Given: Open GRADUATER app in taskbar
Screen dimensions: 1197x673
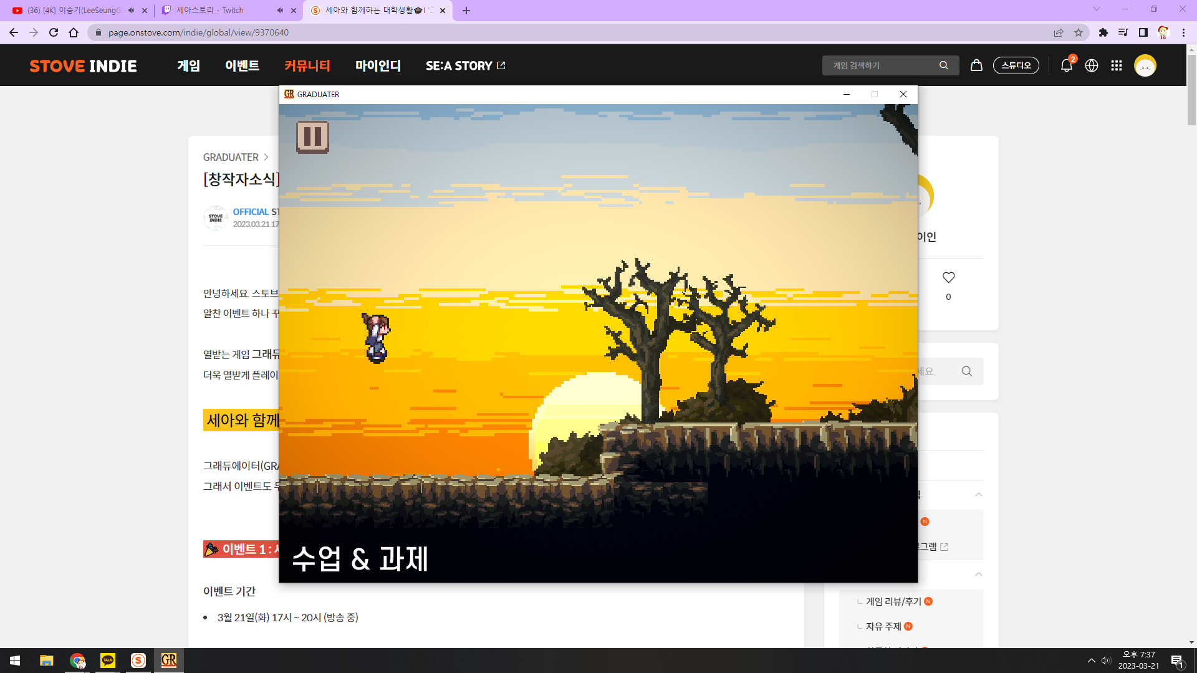Looking at the screenshot, I should (x=169, y=661).
